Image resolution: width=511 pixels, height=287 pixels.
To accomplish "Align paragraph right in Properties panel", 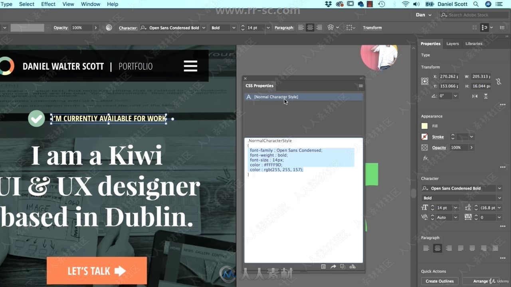I will (449, 248).
